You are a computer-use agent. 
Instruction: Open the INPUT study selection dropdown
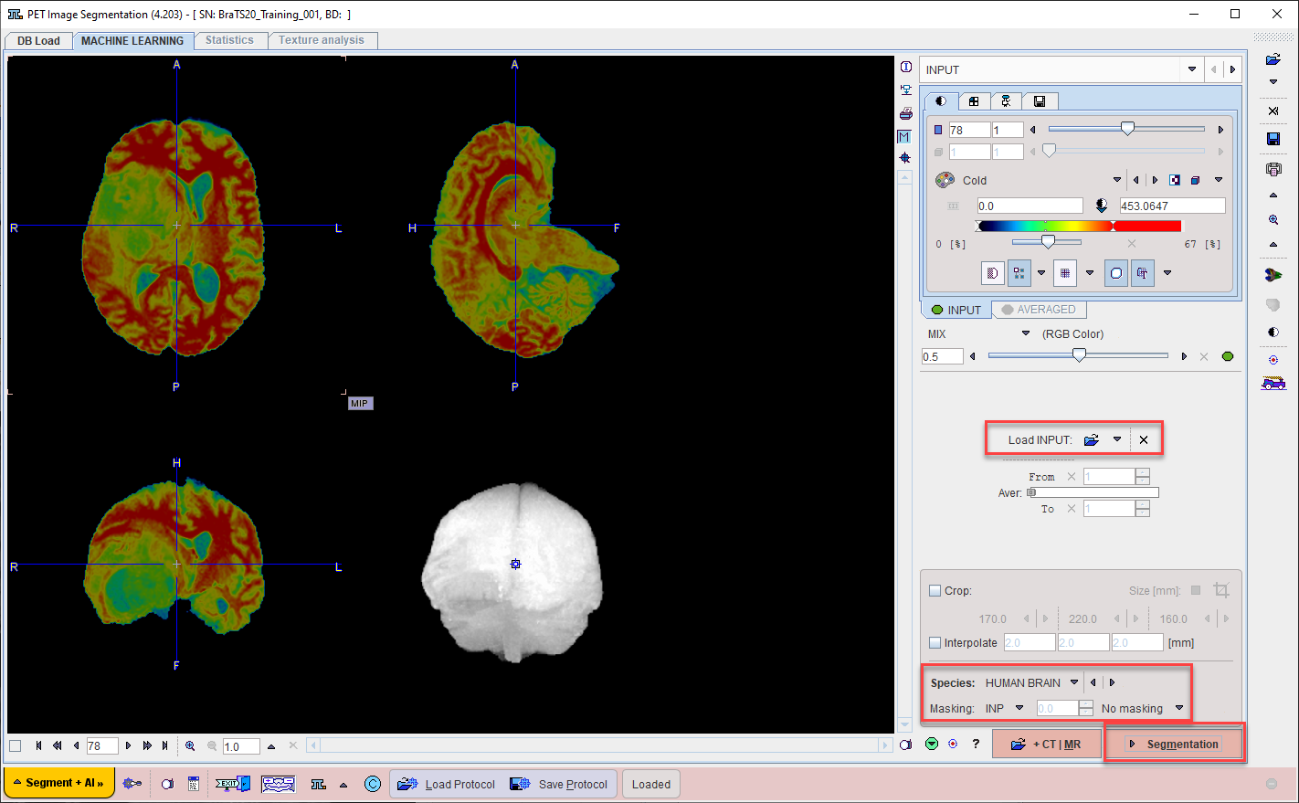tap(1192, 69)
